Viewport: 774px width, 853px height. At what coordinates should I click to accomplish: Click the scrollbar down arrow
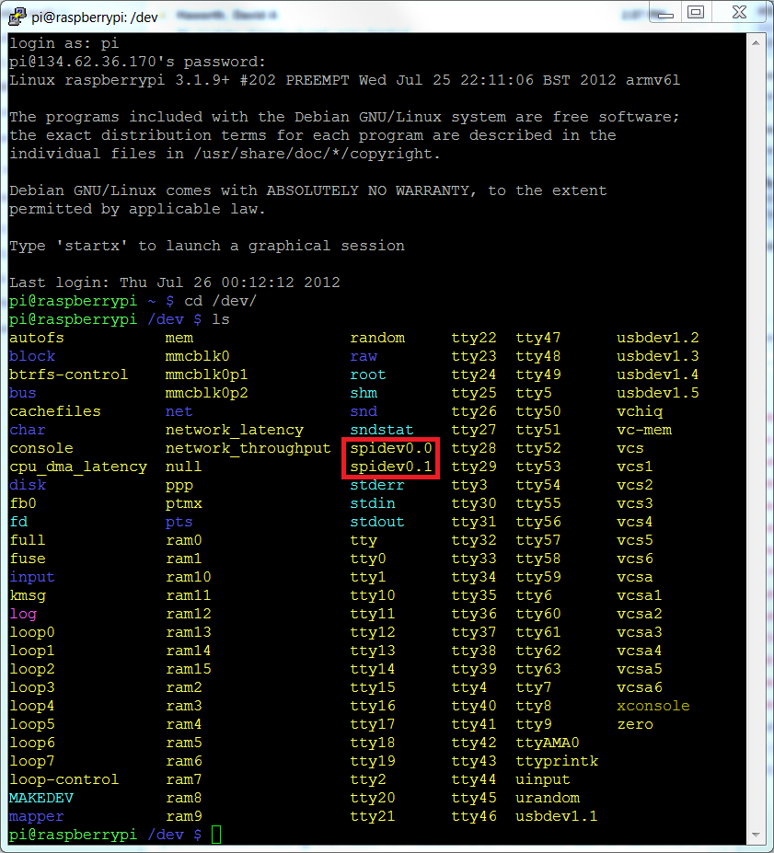coord(756,835)
